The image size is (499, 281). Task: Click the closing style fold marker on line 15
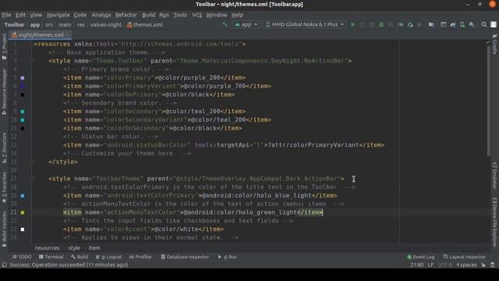point(31,162)
